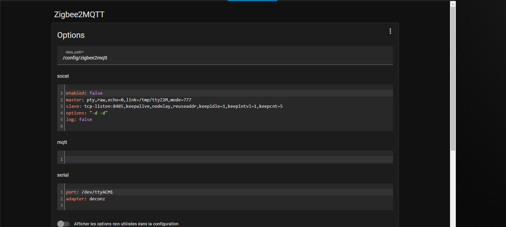The image size is (506, 227).
Task: Edit the data_path input field
Action: pos(225,55)
